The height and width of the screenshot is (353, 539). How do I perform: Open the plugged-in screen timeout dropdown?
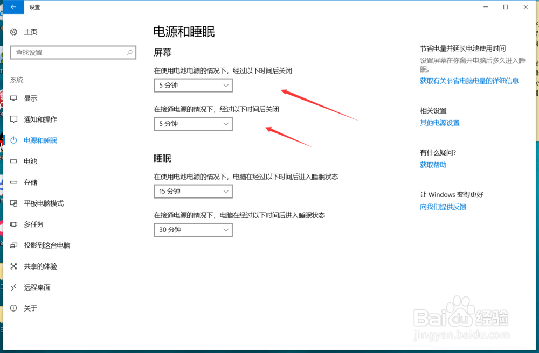tap(192, 124)
